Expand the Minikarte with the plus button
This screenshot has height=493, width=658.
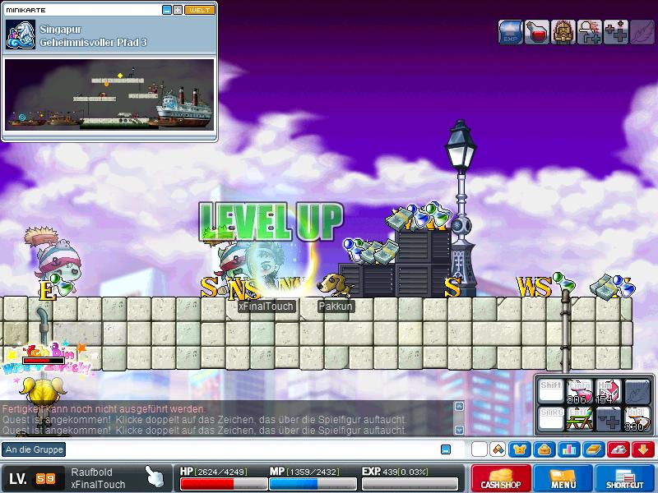pos(178,10)
